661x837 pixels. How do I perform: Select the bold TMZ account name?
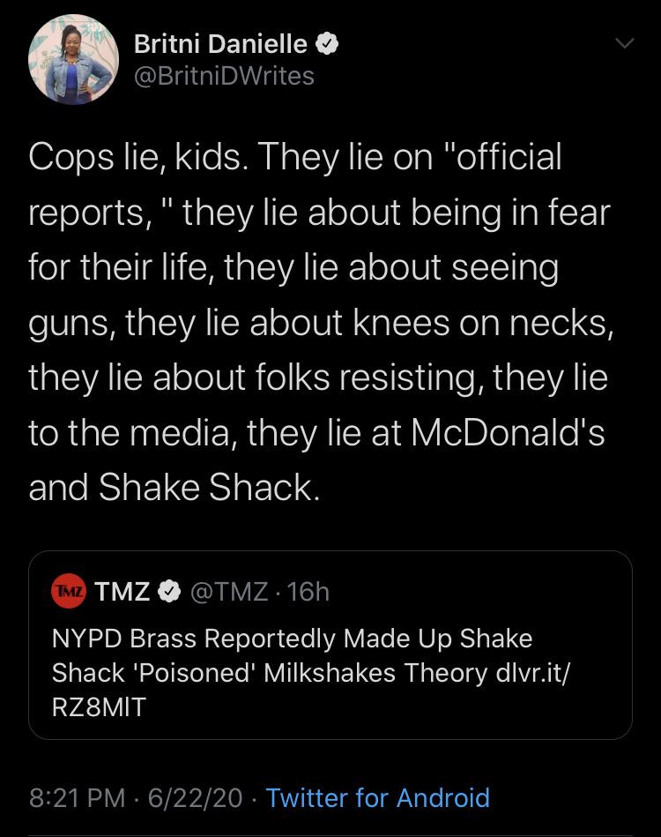click(x=122, y=591)
